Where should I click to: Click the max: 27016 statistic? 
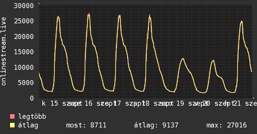click(x=226, y=125)
